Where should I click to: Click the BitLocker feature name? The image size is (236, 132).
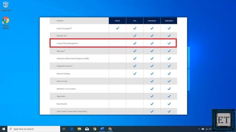pyautogui.click(x=60, y=51)
